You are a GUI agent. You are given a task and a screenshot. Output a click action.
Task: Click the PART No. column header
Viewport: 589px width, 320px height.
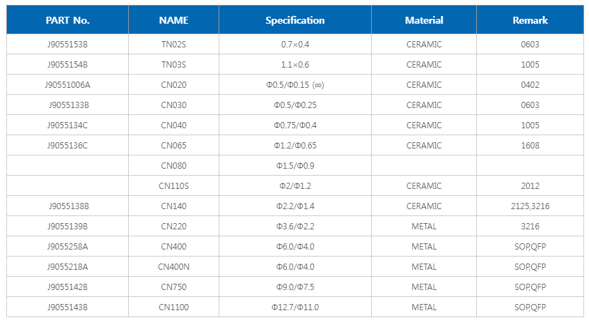click(68, 20)
